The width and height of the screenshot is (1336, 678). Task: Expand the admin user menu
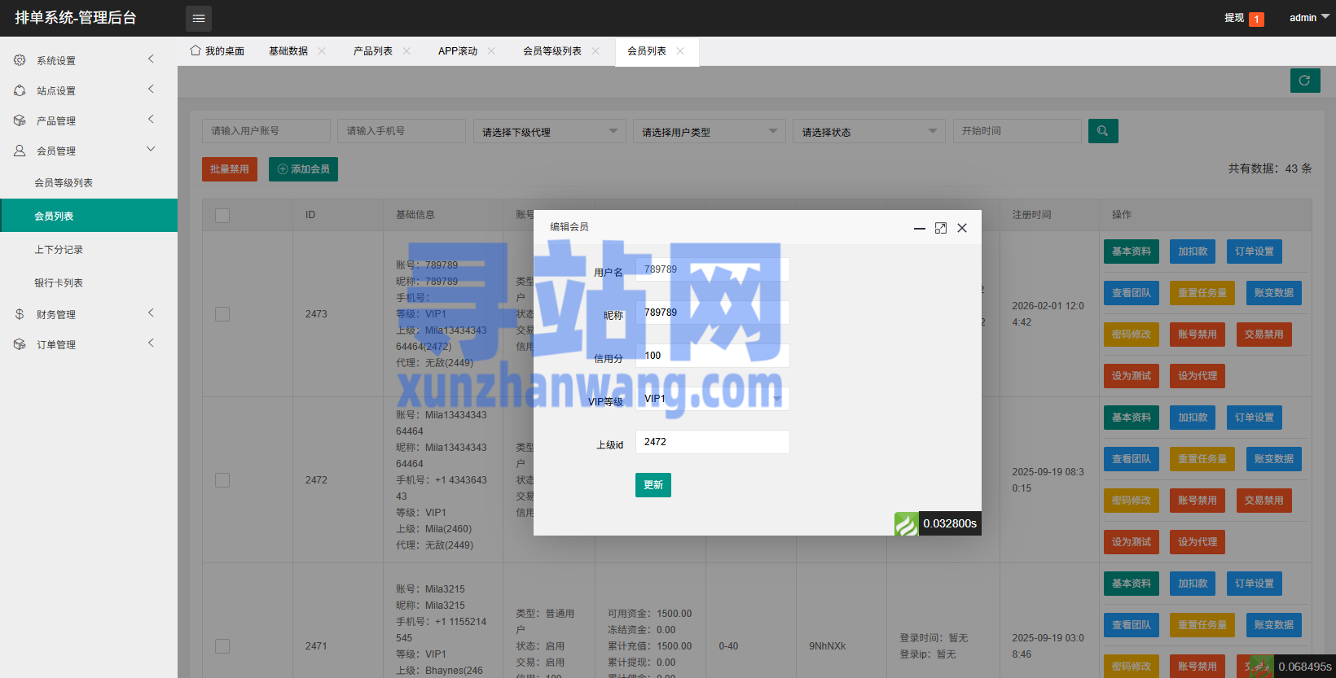click(1308, 18)
